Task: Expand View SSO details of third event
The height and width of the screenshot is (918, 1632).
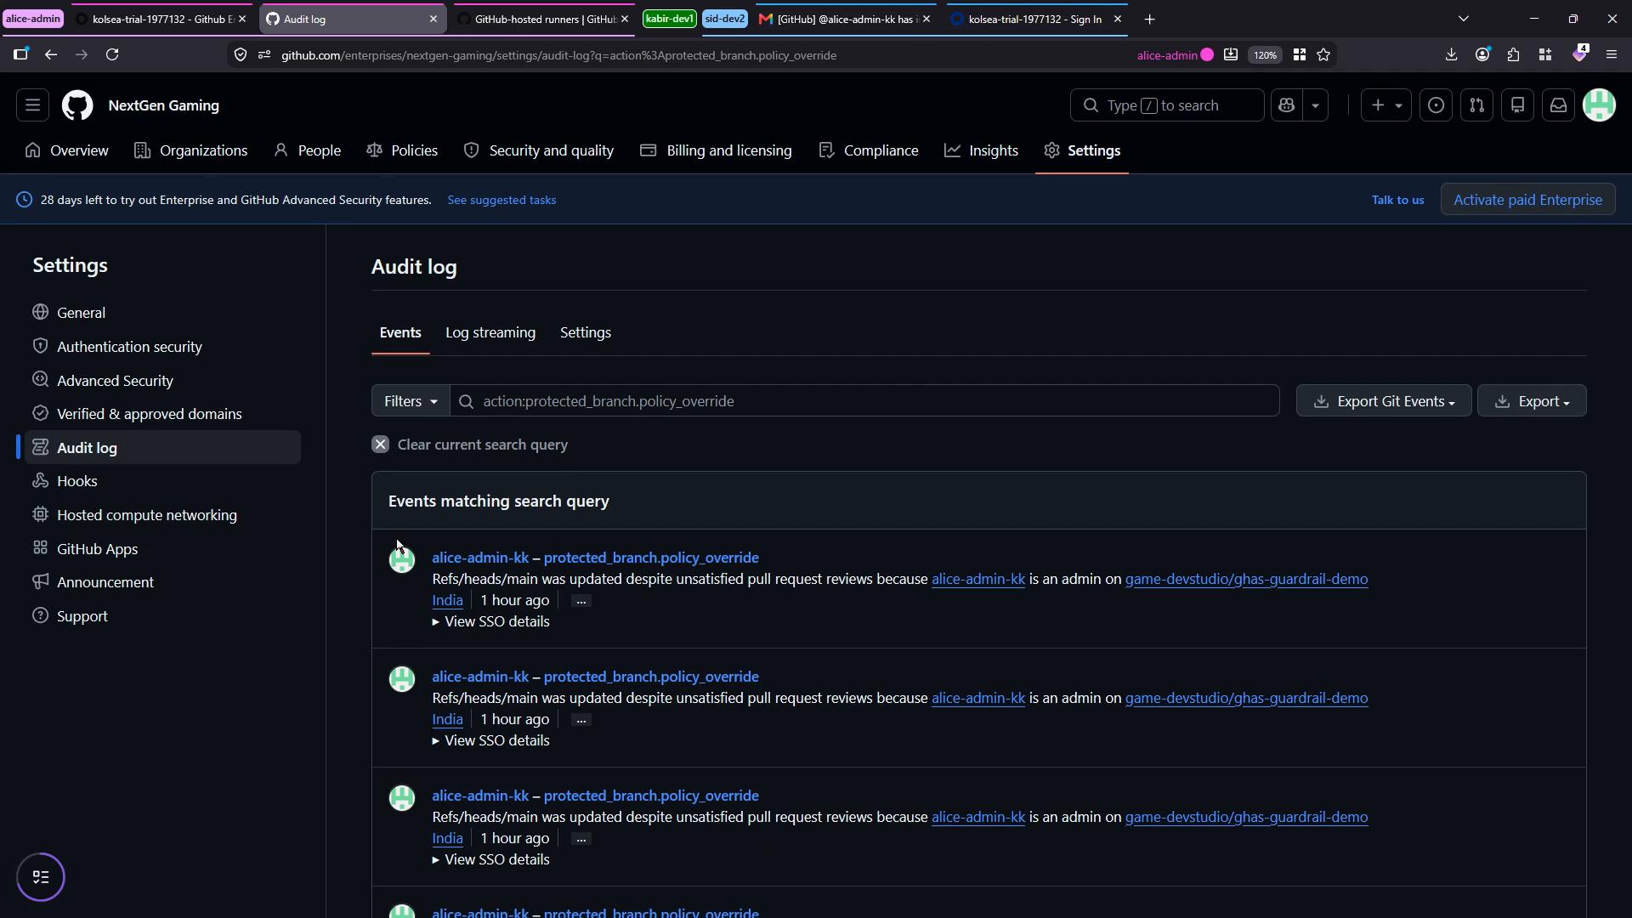Action: click(x=490, y=860)
